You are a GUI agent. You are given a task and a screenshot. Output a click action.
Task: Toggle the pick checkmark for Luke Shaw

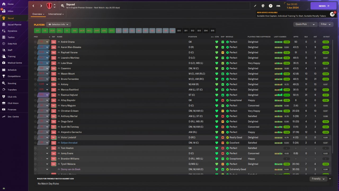pos(35,63)
